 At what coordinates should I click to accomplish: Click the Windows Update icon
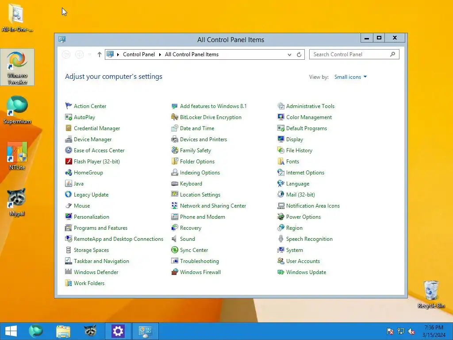[x=281, y=272]
